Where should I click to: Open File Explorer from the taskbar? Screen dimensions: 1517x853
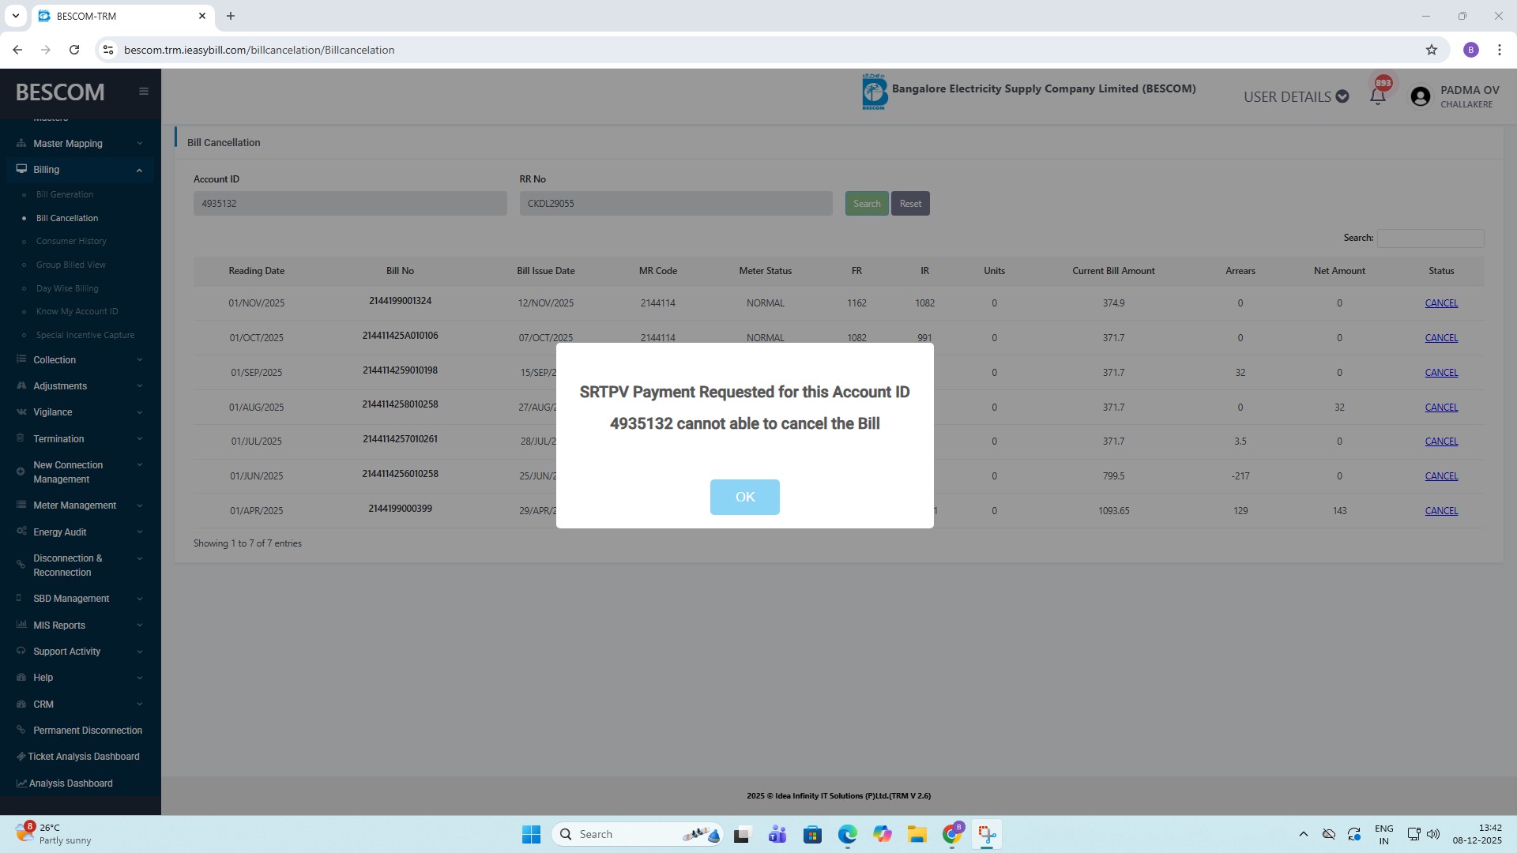[917, 834]
